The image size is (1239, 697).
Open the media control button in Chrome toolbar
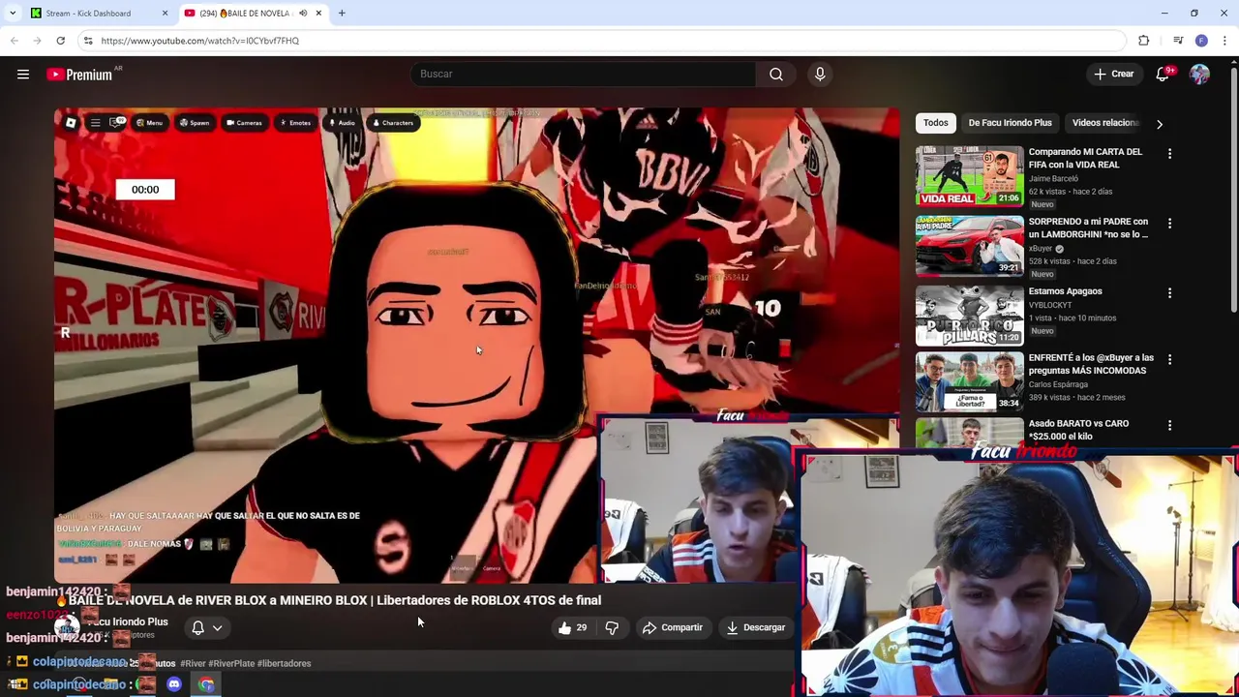(1178, 41)
